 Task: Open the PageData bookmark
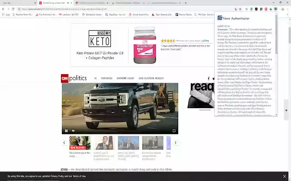click(x=115, y=14)
